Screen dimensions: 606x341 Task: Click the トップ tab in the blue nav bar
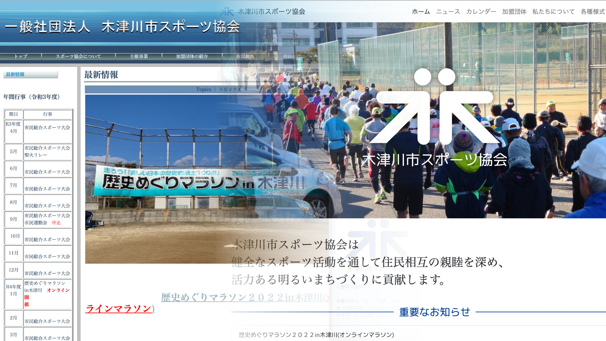tap(21, 57)
